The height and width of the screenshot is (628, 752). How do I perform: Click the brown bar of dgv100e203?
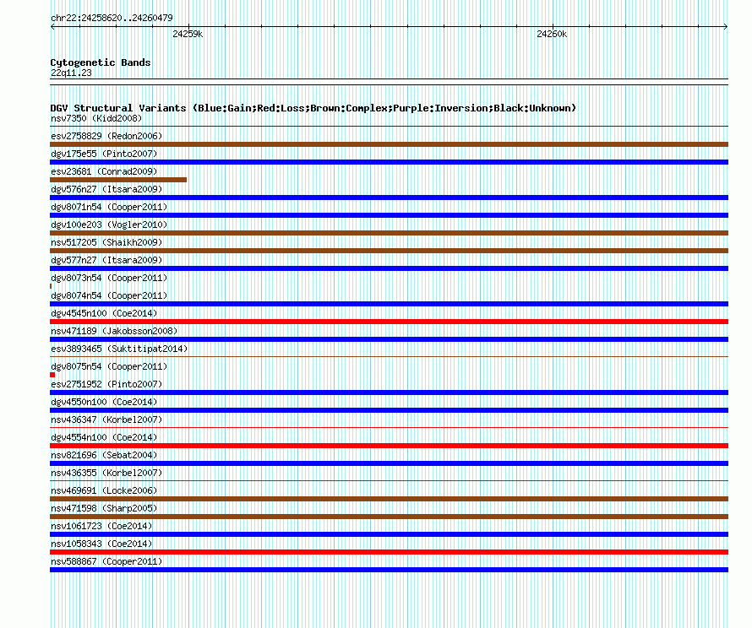tap(389, 233)
